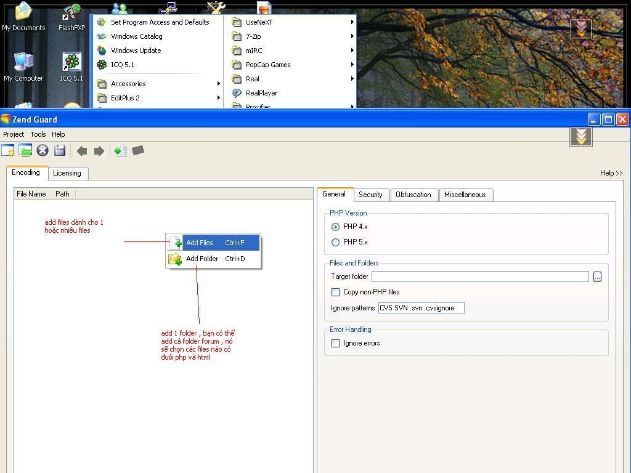The width and height of the screenshot is (631, 473).
Task: Open the General settings tab
Action: point(334,194)
